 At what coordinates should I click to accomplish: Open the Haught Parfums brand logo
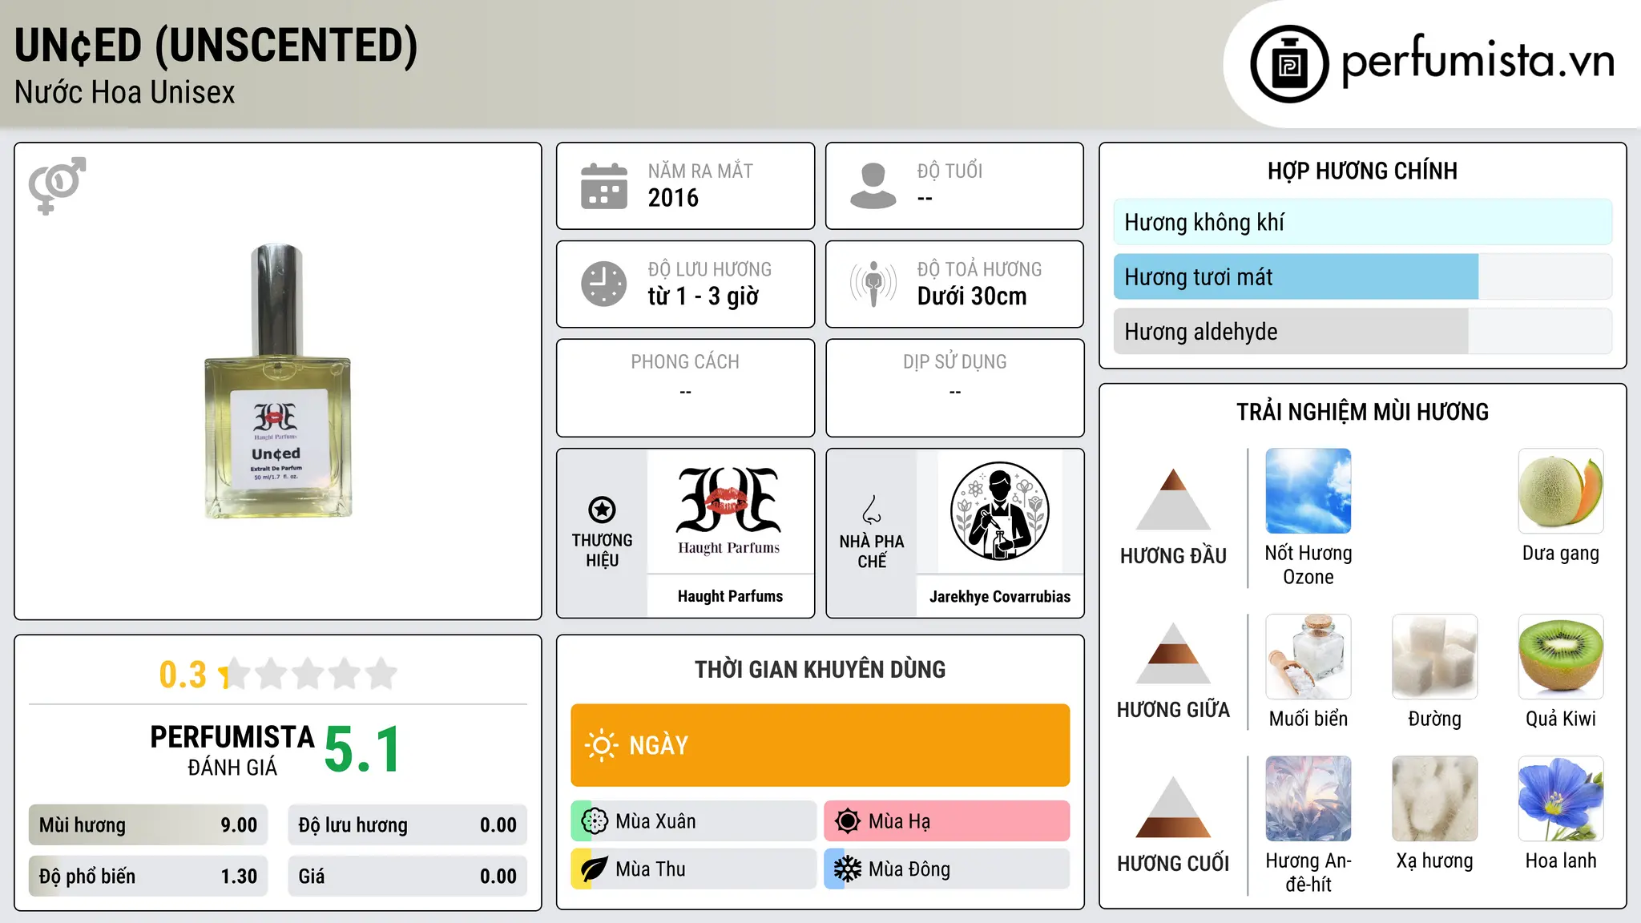pos(729,511)
